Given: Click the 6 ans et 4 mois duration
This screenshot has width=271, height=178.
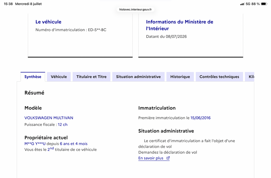Looking at the screenshot, I should (74, 144).
